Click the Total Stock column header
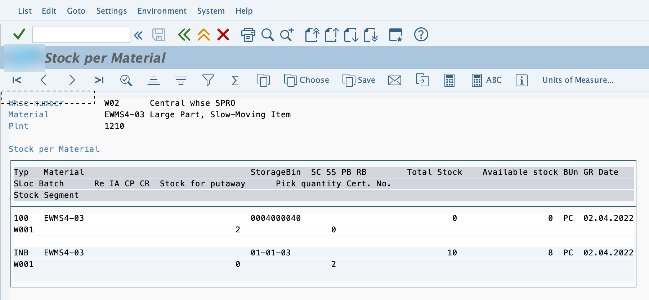Image resolution: width=649 pixels, height=300 pixels. pyautogui.click(x=434, y=172)
